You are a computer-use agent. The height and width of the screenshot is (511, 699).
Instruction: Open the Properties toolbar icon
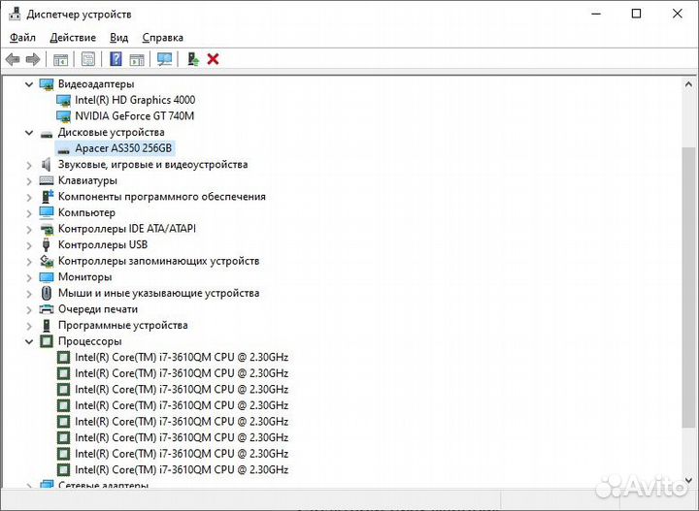(x=88, y=59)
